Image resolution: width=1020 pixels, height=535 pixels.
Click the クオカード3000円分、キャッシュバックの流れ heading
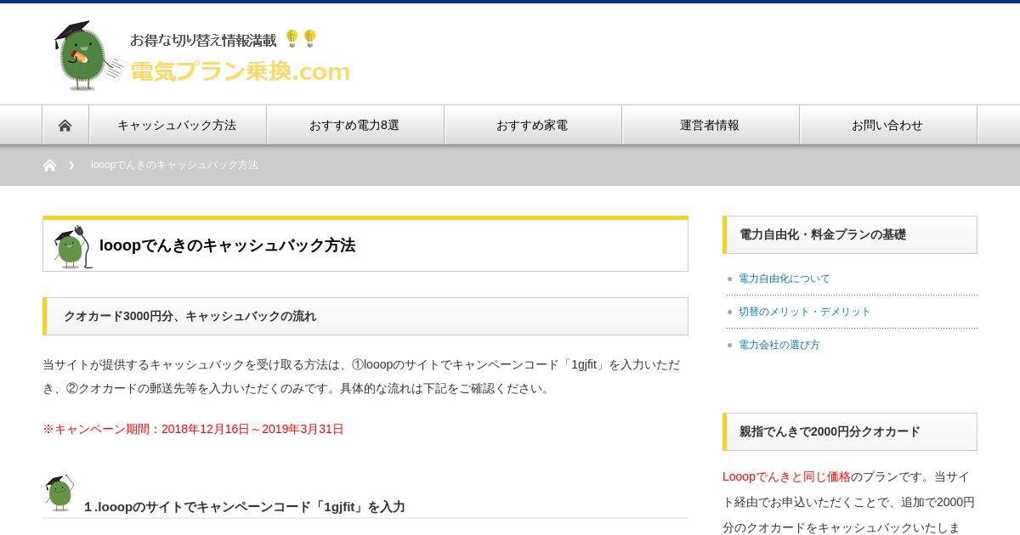pyautogui.click(x=190, y=316)
